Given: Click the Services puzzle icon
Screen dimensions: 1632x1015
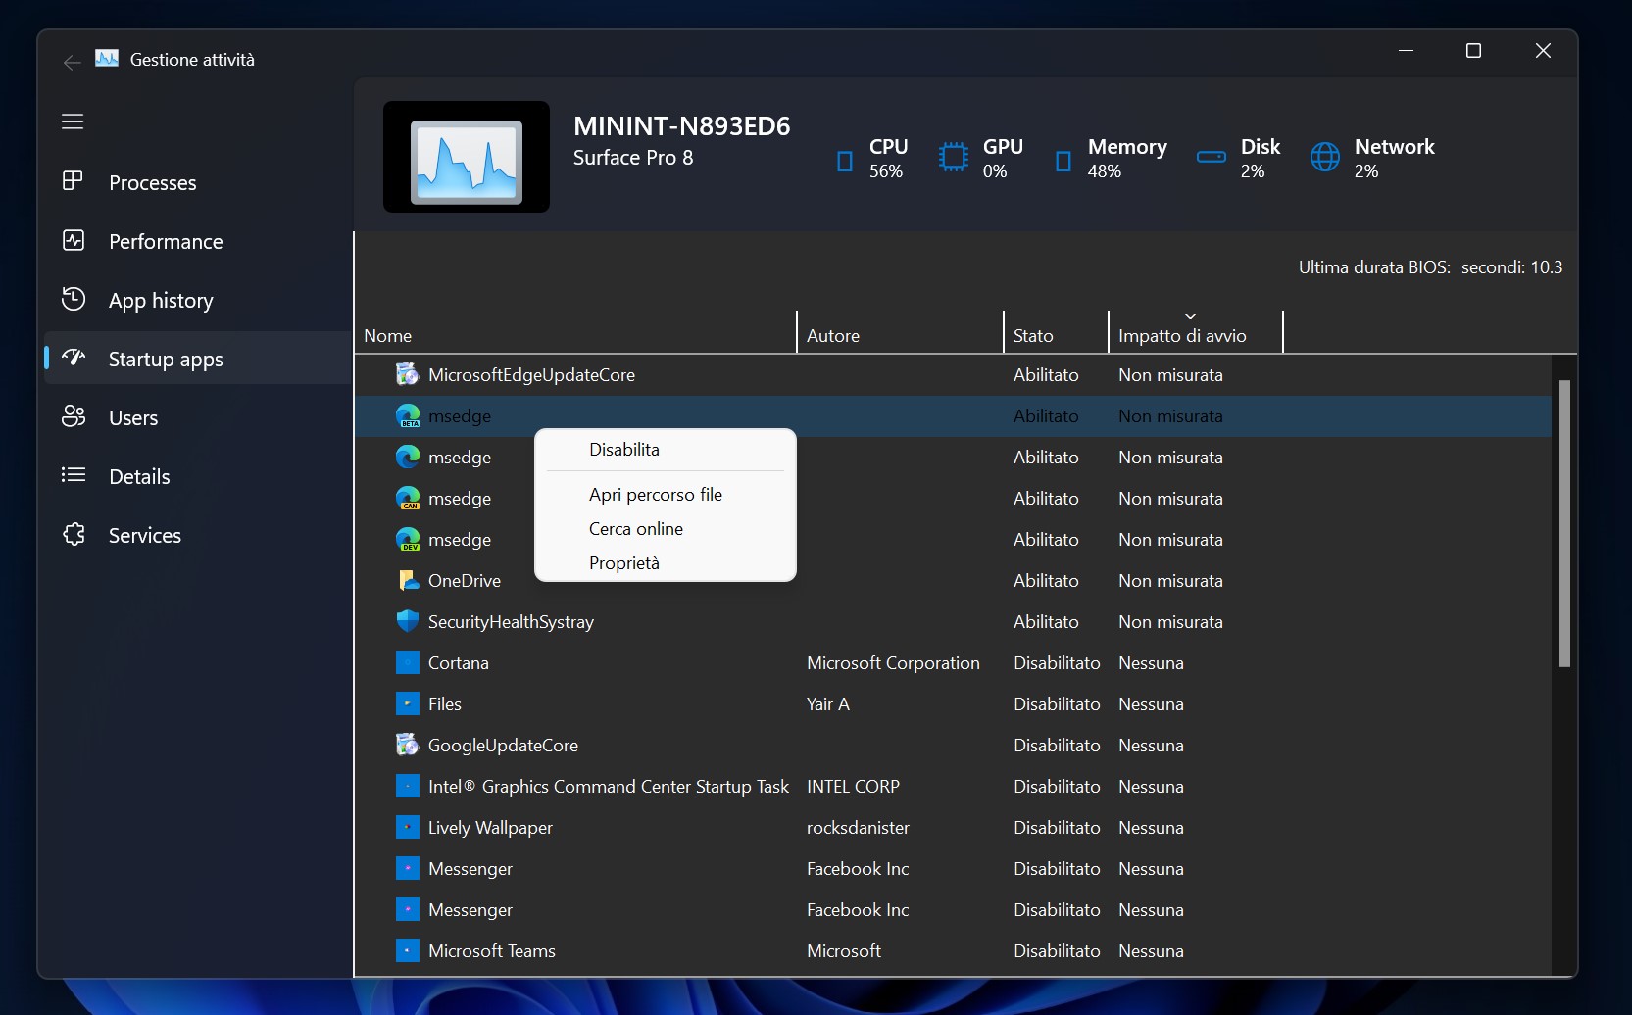Looking at the screenshot, I should [x=73, y=535].
